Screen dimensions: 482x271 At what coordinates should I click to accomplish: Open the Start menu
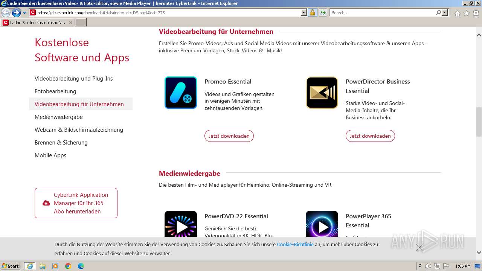(11, 266)
